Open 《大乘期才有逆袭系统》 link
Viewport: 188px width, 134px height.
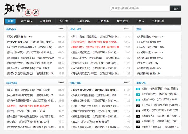[31, 127]
